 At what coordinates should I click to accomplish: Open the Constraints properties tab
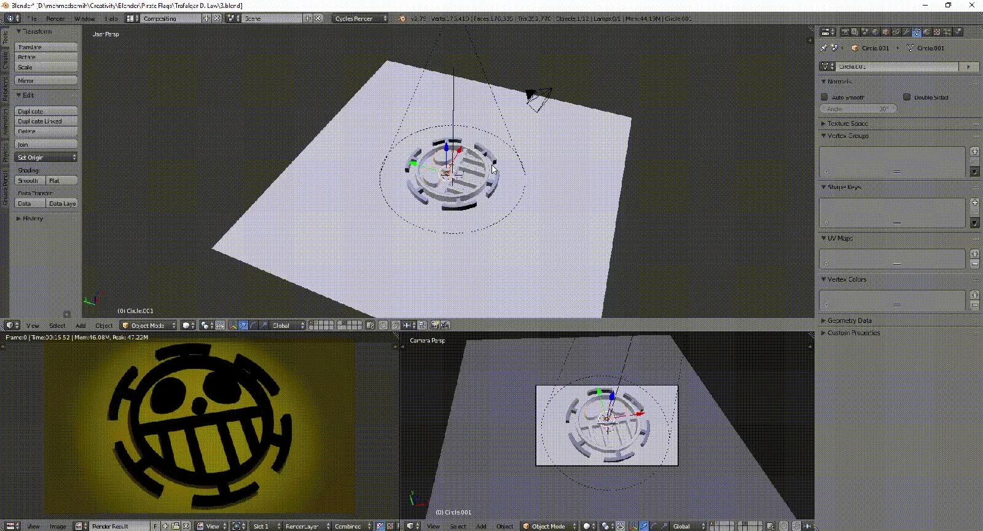coord(896,32)
